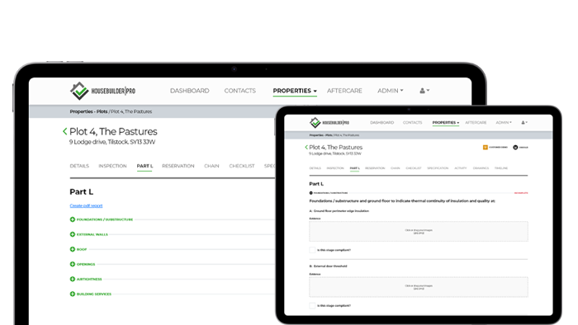Viewport: 578px width, 325px height.
Task: Switch to Details tab on tablet
Action: (315, 168)
